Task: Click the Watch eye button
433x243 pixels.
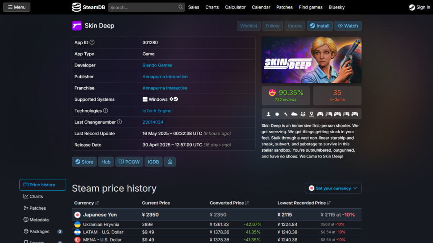Action: click(x=348, y=26)
